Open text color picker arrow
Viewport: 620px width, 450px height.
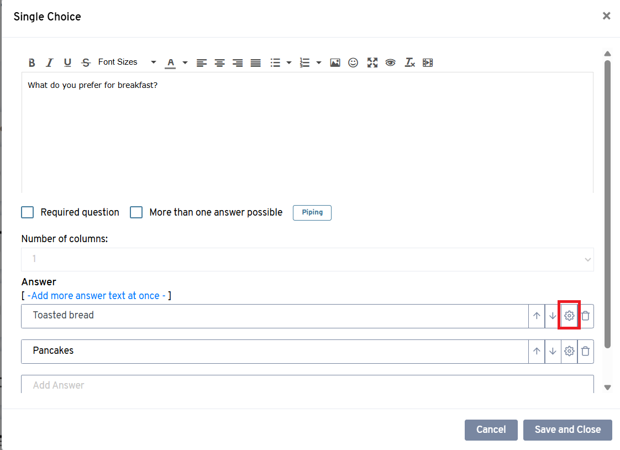[x=185, y=62]
